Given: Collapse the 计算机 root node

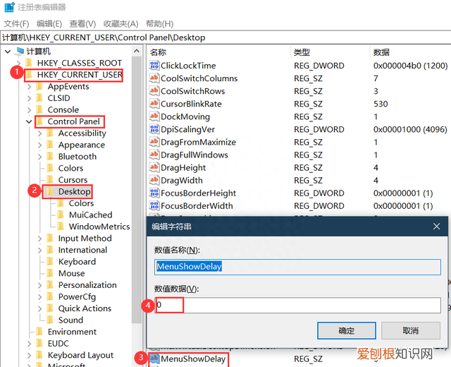Looking at the screenshot, I should point(8,52).
